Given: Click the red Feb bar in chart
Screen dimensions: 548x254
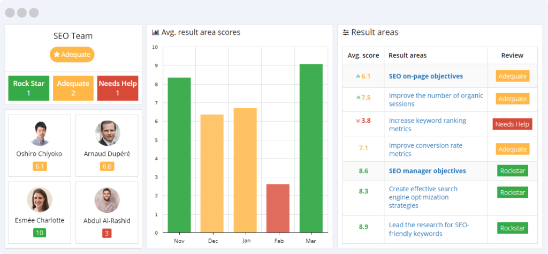Looking at the screenshot, I should pyautogui.click(x=278, y=208).
